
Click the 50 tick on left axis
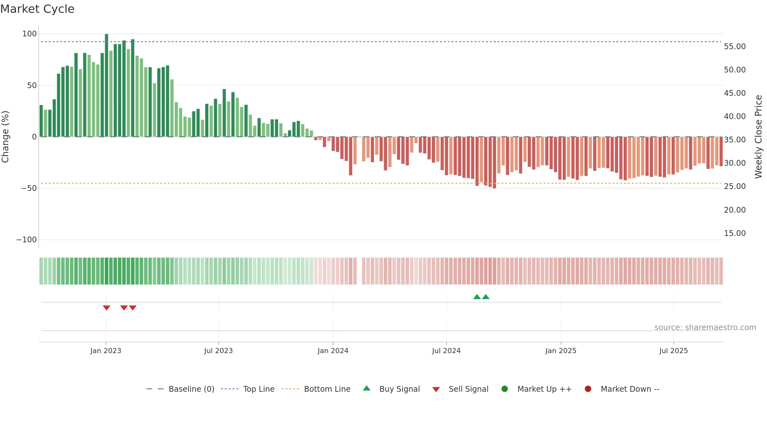(x=32, y=86)
